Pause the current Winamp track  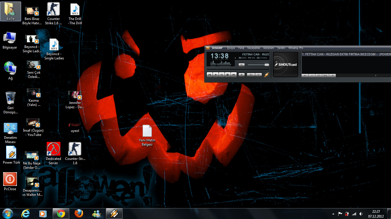pos(222,75)
